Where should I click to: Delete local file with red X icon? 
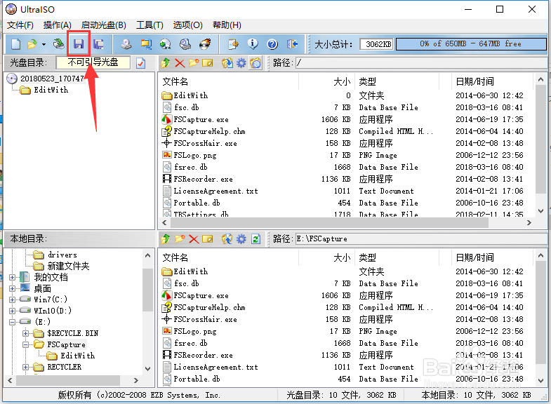click(x=194, y=239)
